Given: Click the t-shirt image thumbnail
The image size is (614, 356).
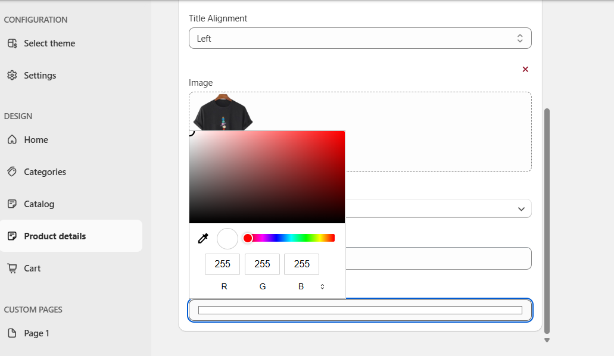Looking at the screenshot, I should (x=223, y=112).
